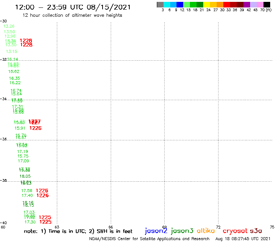Click the lavender color scale swatch

tap(253, 4)
